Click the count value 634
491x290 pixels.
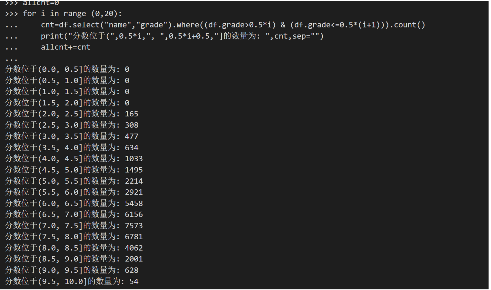[131, 147]
